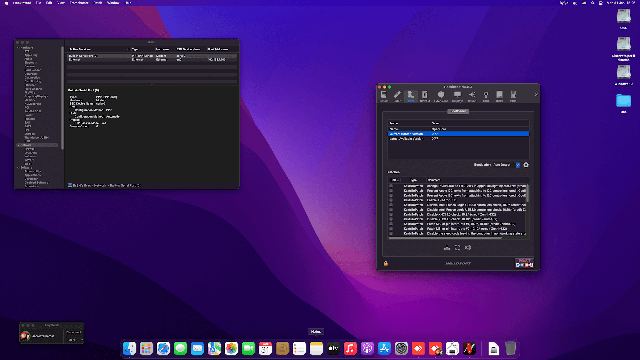The image size is (640, 360).
Task: Open the App Store from the Dock
Action: pyautogui.click(x=384, y=349)
